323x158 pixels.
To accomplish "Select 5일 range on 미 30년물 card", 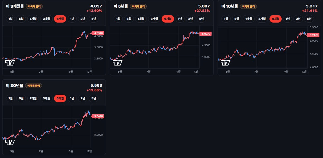I will tap(21, 99).
